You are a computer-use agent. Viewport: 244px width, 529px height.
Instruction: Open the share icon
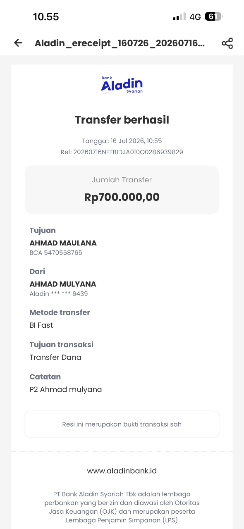[227, 43]
